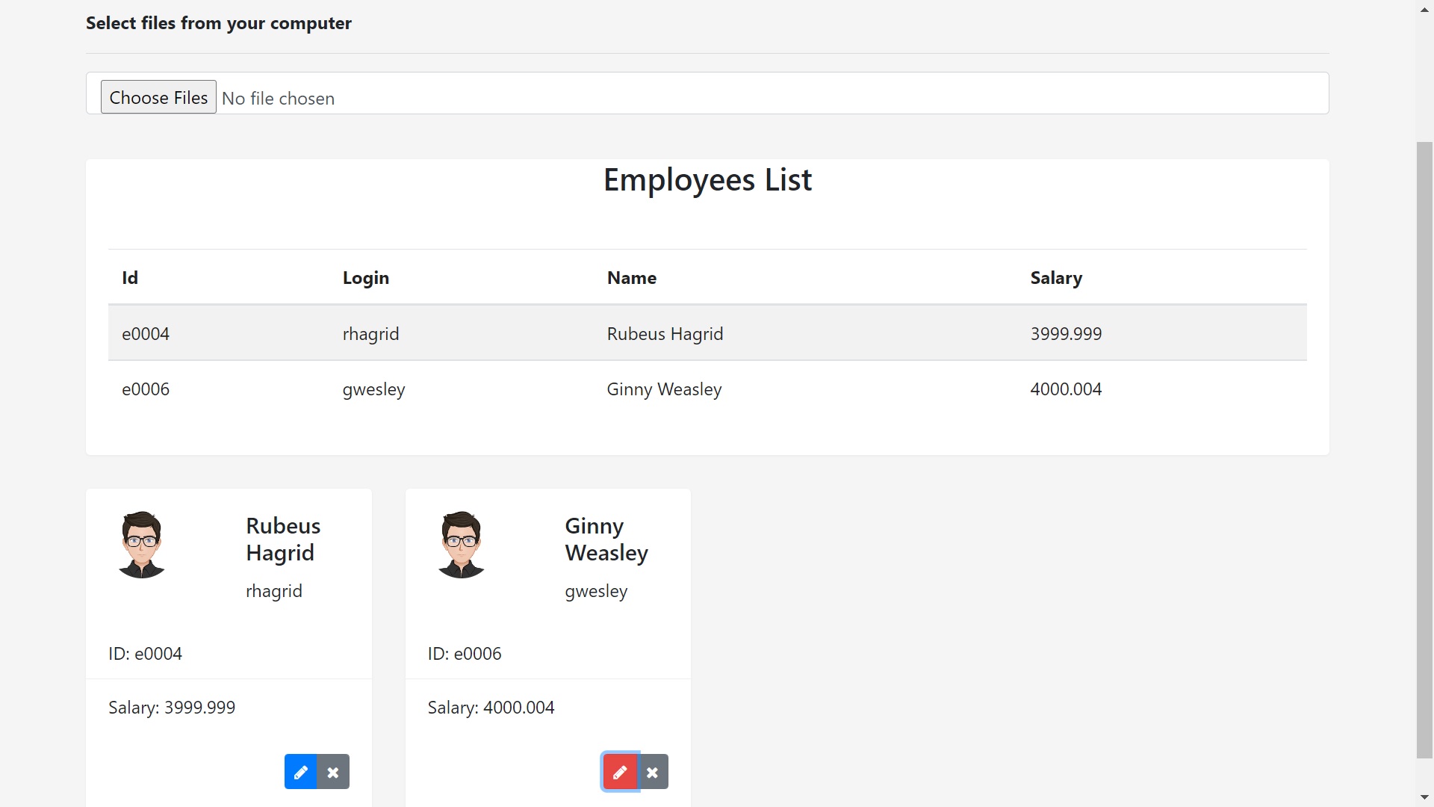This screenshot has height=807, width=1434.
Task: Click the Id column header
Action: click(x=130, y=277)
